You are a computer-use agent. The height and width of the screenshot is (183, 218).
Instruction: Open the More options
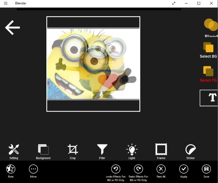pyautogui.click(x=33, y=171)
